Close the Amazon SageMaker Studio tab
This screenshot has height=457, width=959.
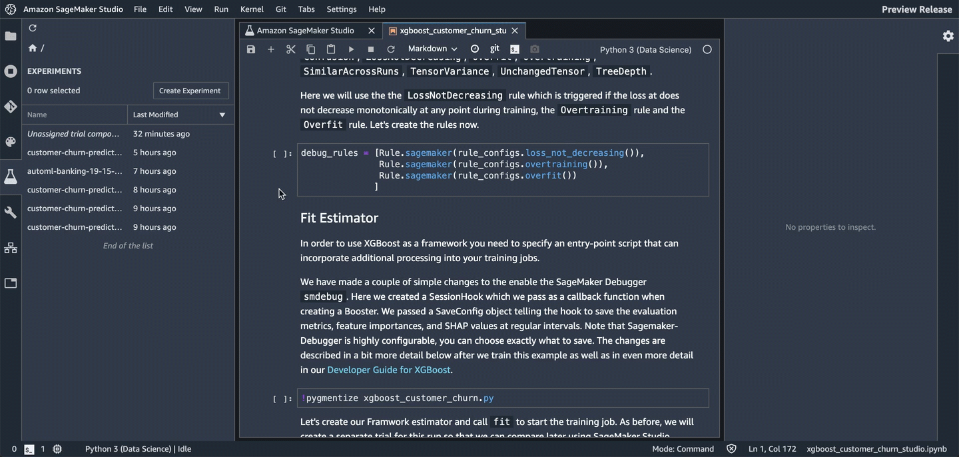372,31
